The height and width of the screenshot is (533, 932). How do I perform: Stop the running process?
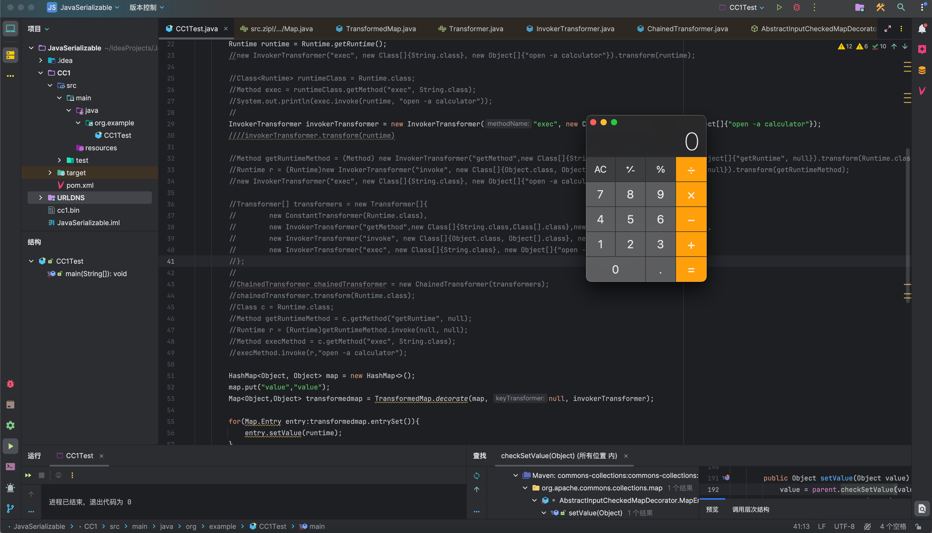click(x=41, y=476)
